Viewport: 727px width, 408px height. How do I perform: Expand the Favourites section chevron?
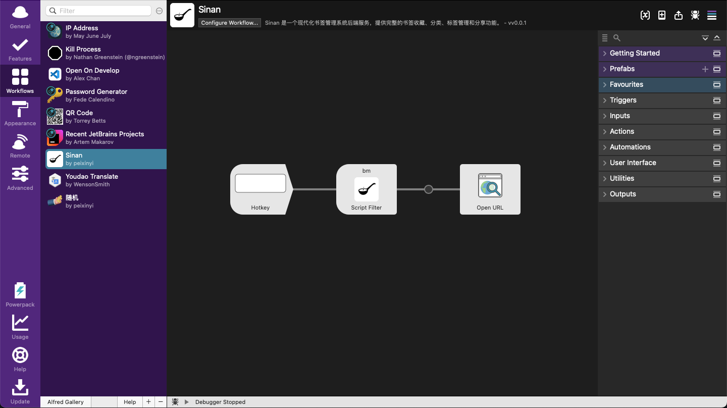click(605, 84)
